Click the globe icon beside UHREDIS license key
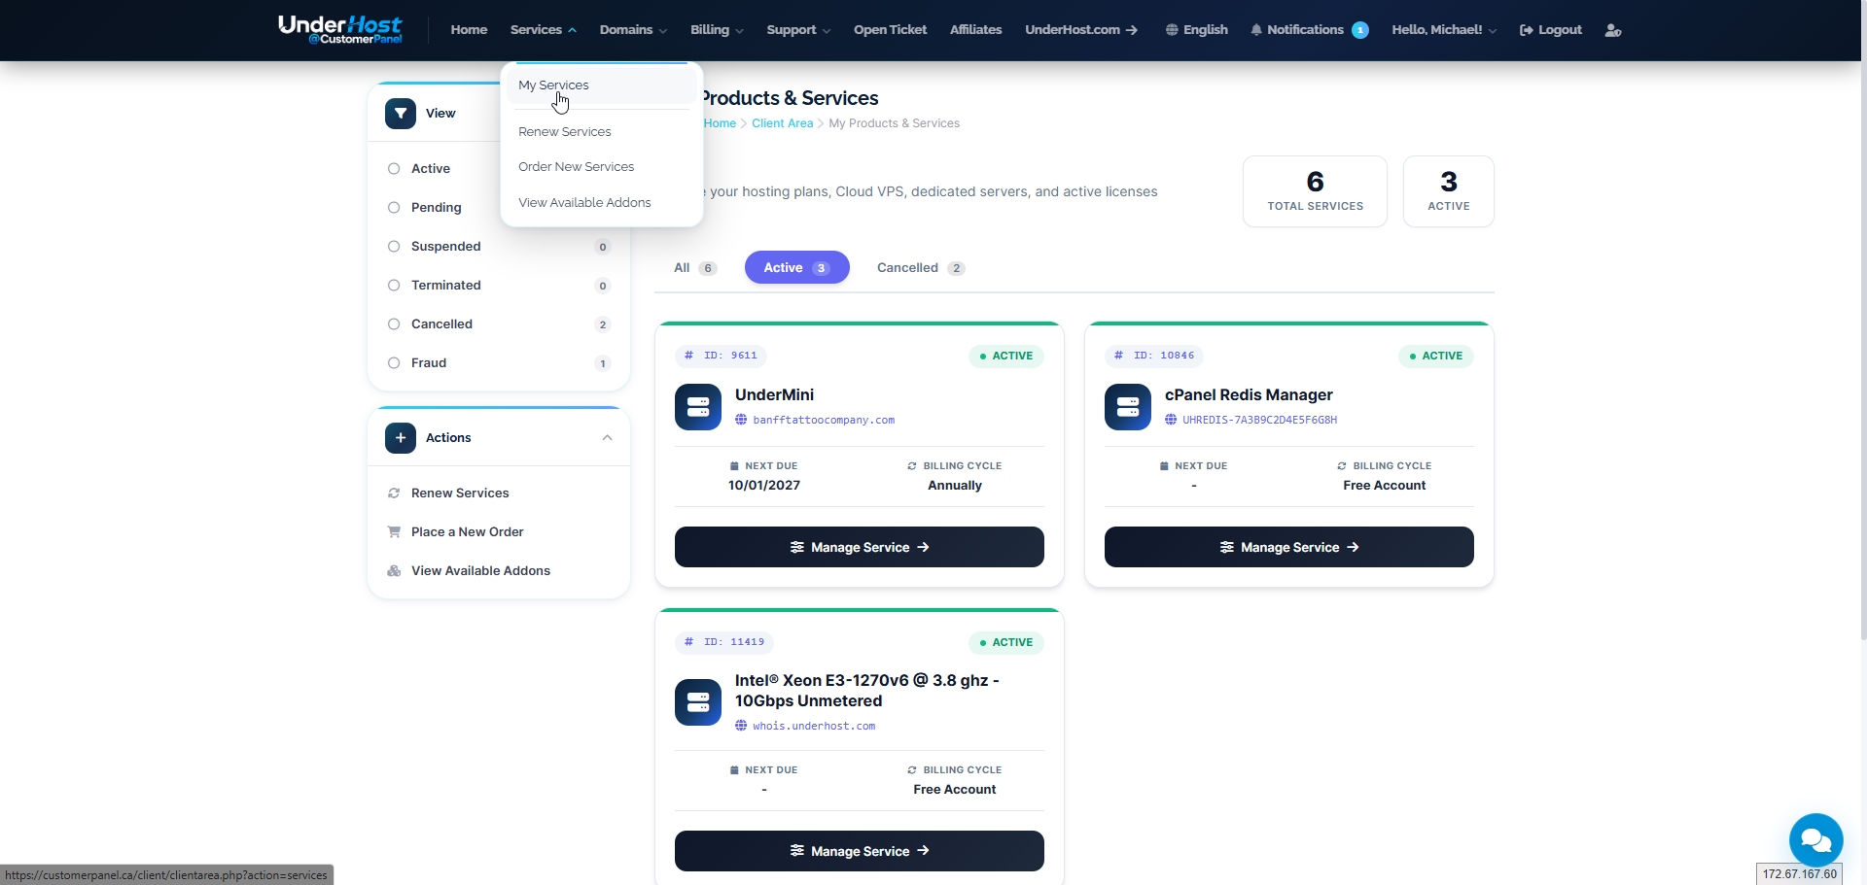The width and height of the screenshot is (1867, 885). pyautogui.click(x=1171, y=420)
